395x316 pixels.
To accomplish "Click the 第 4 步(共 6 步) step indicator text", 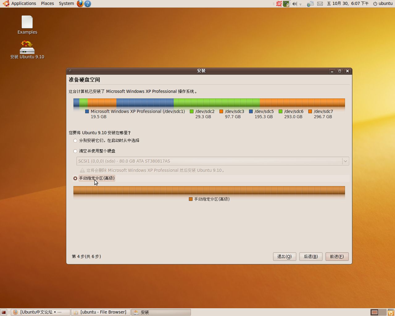I will [x=86, y=256].
